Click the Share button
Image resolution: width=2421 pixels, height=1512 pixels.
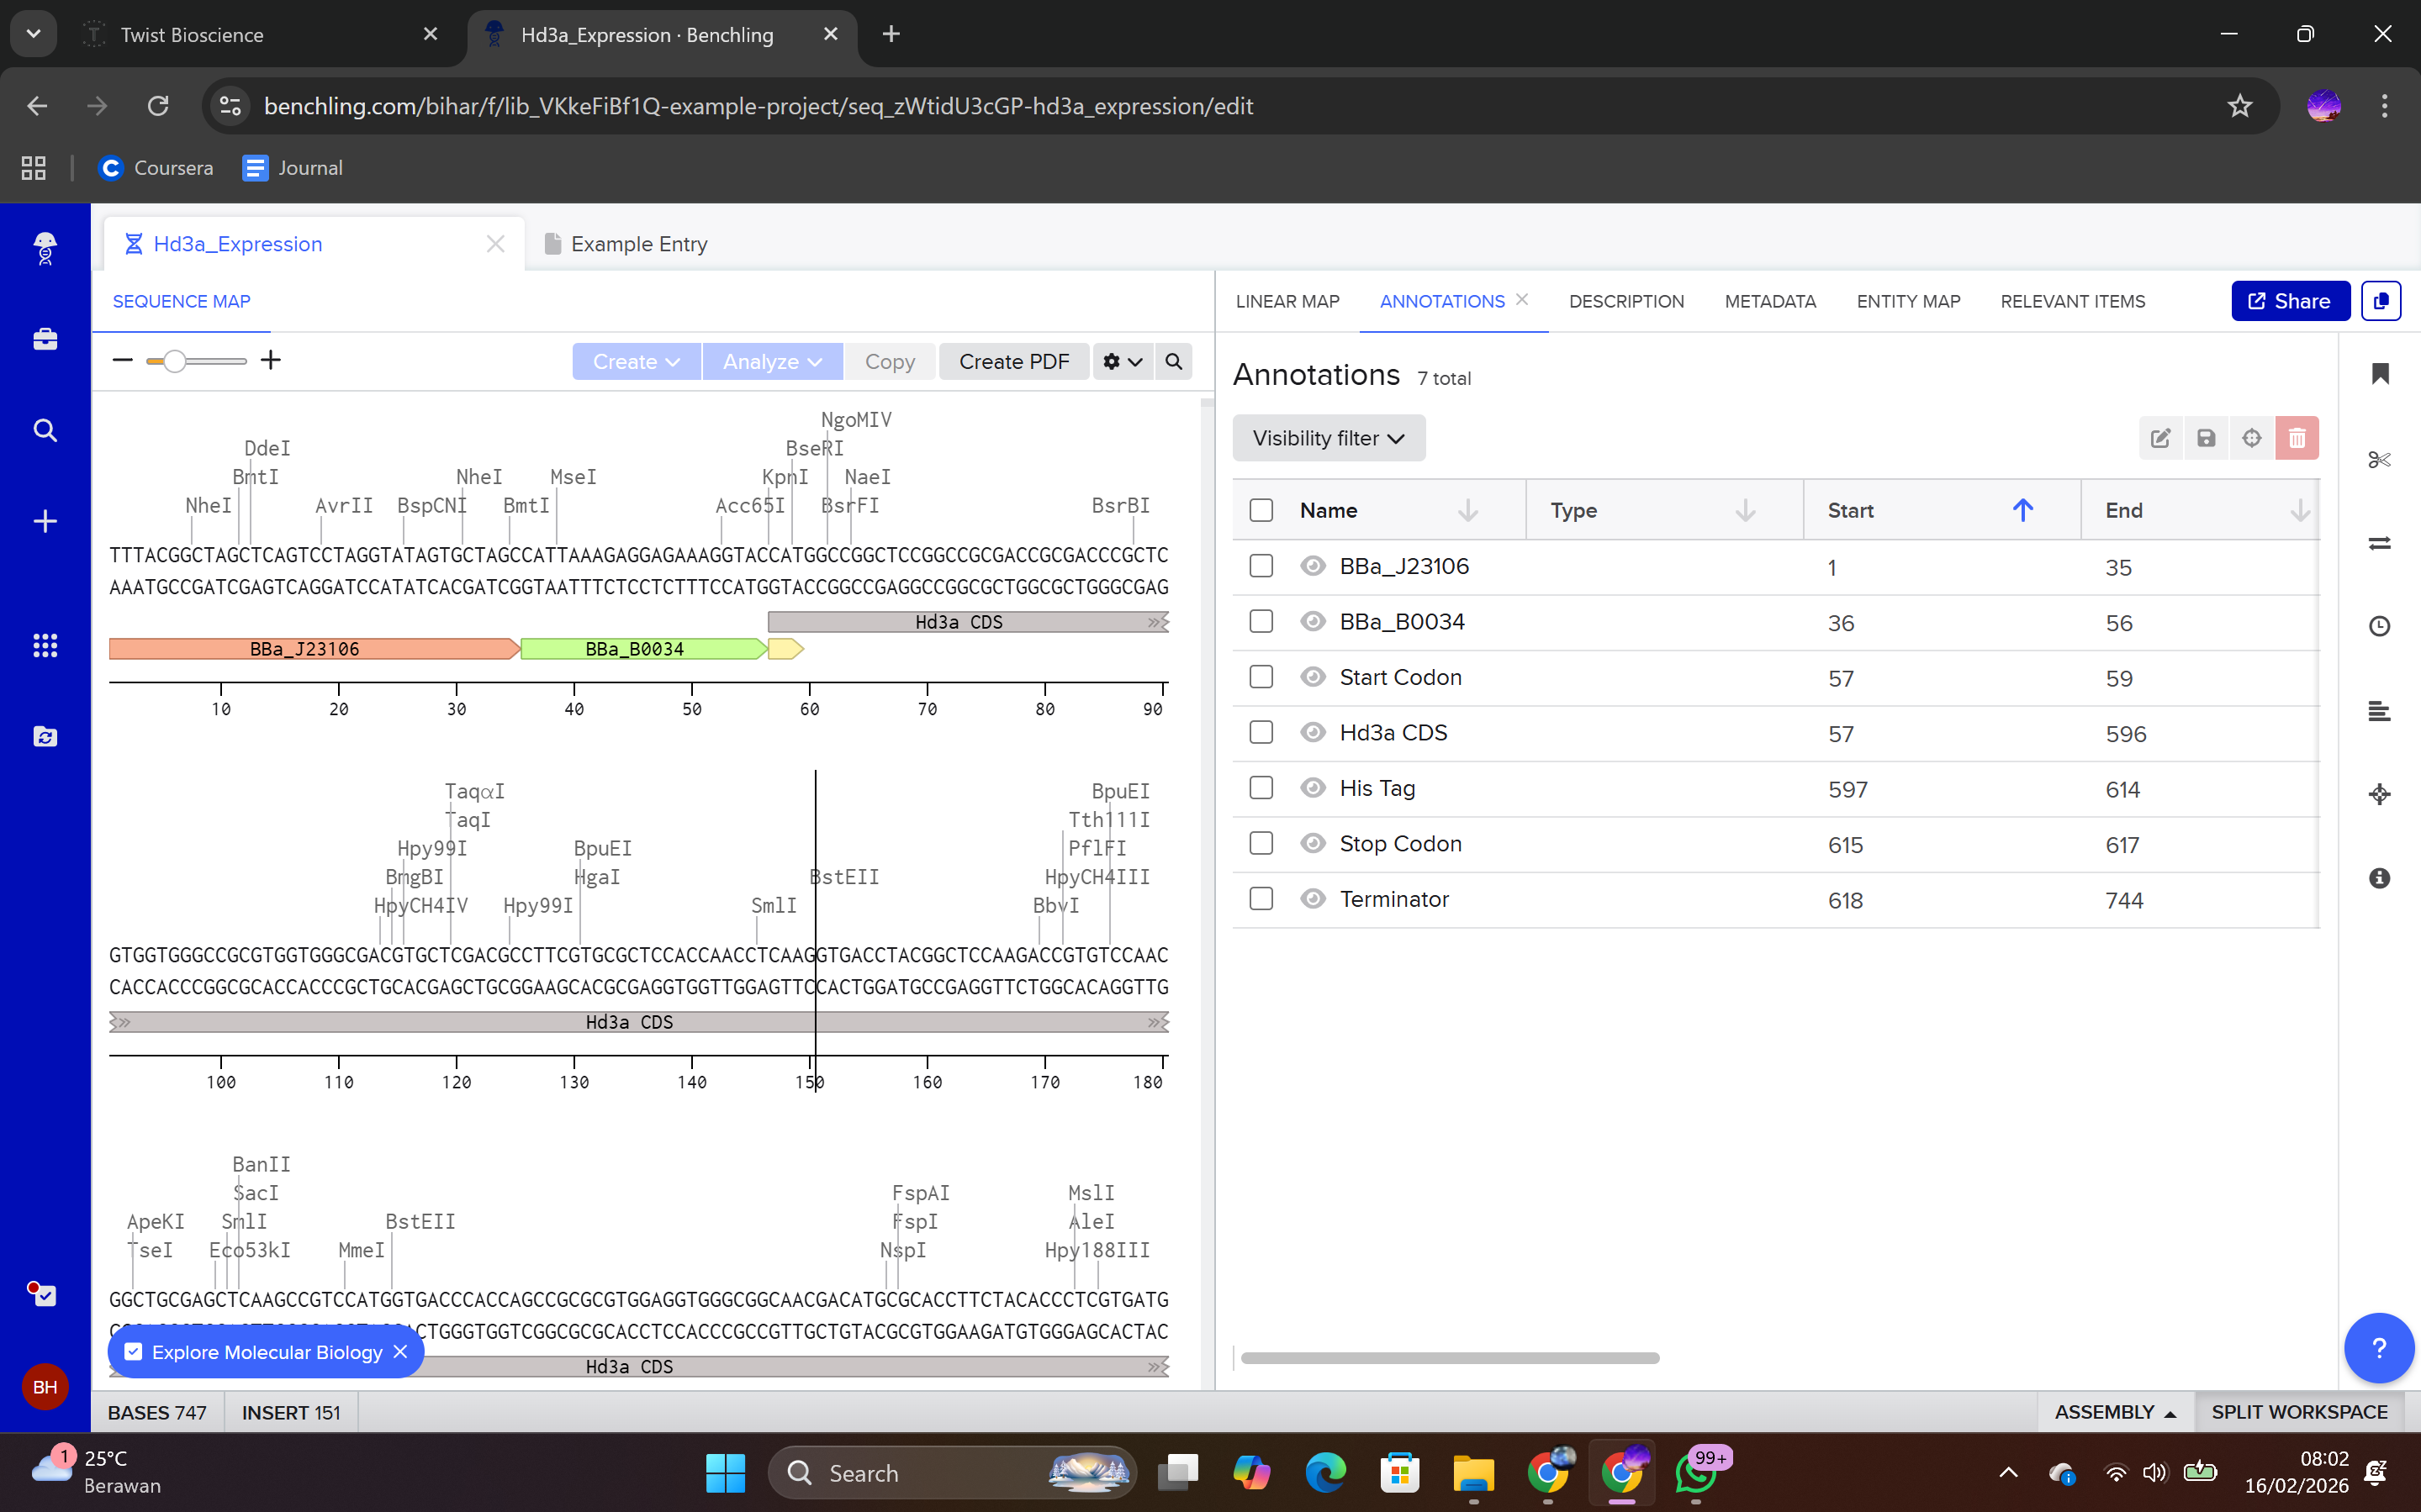(2289, 301)
